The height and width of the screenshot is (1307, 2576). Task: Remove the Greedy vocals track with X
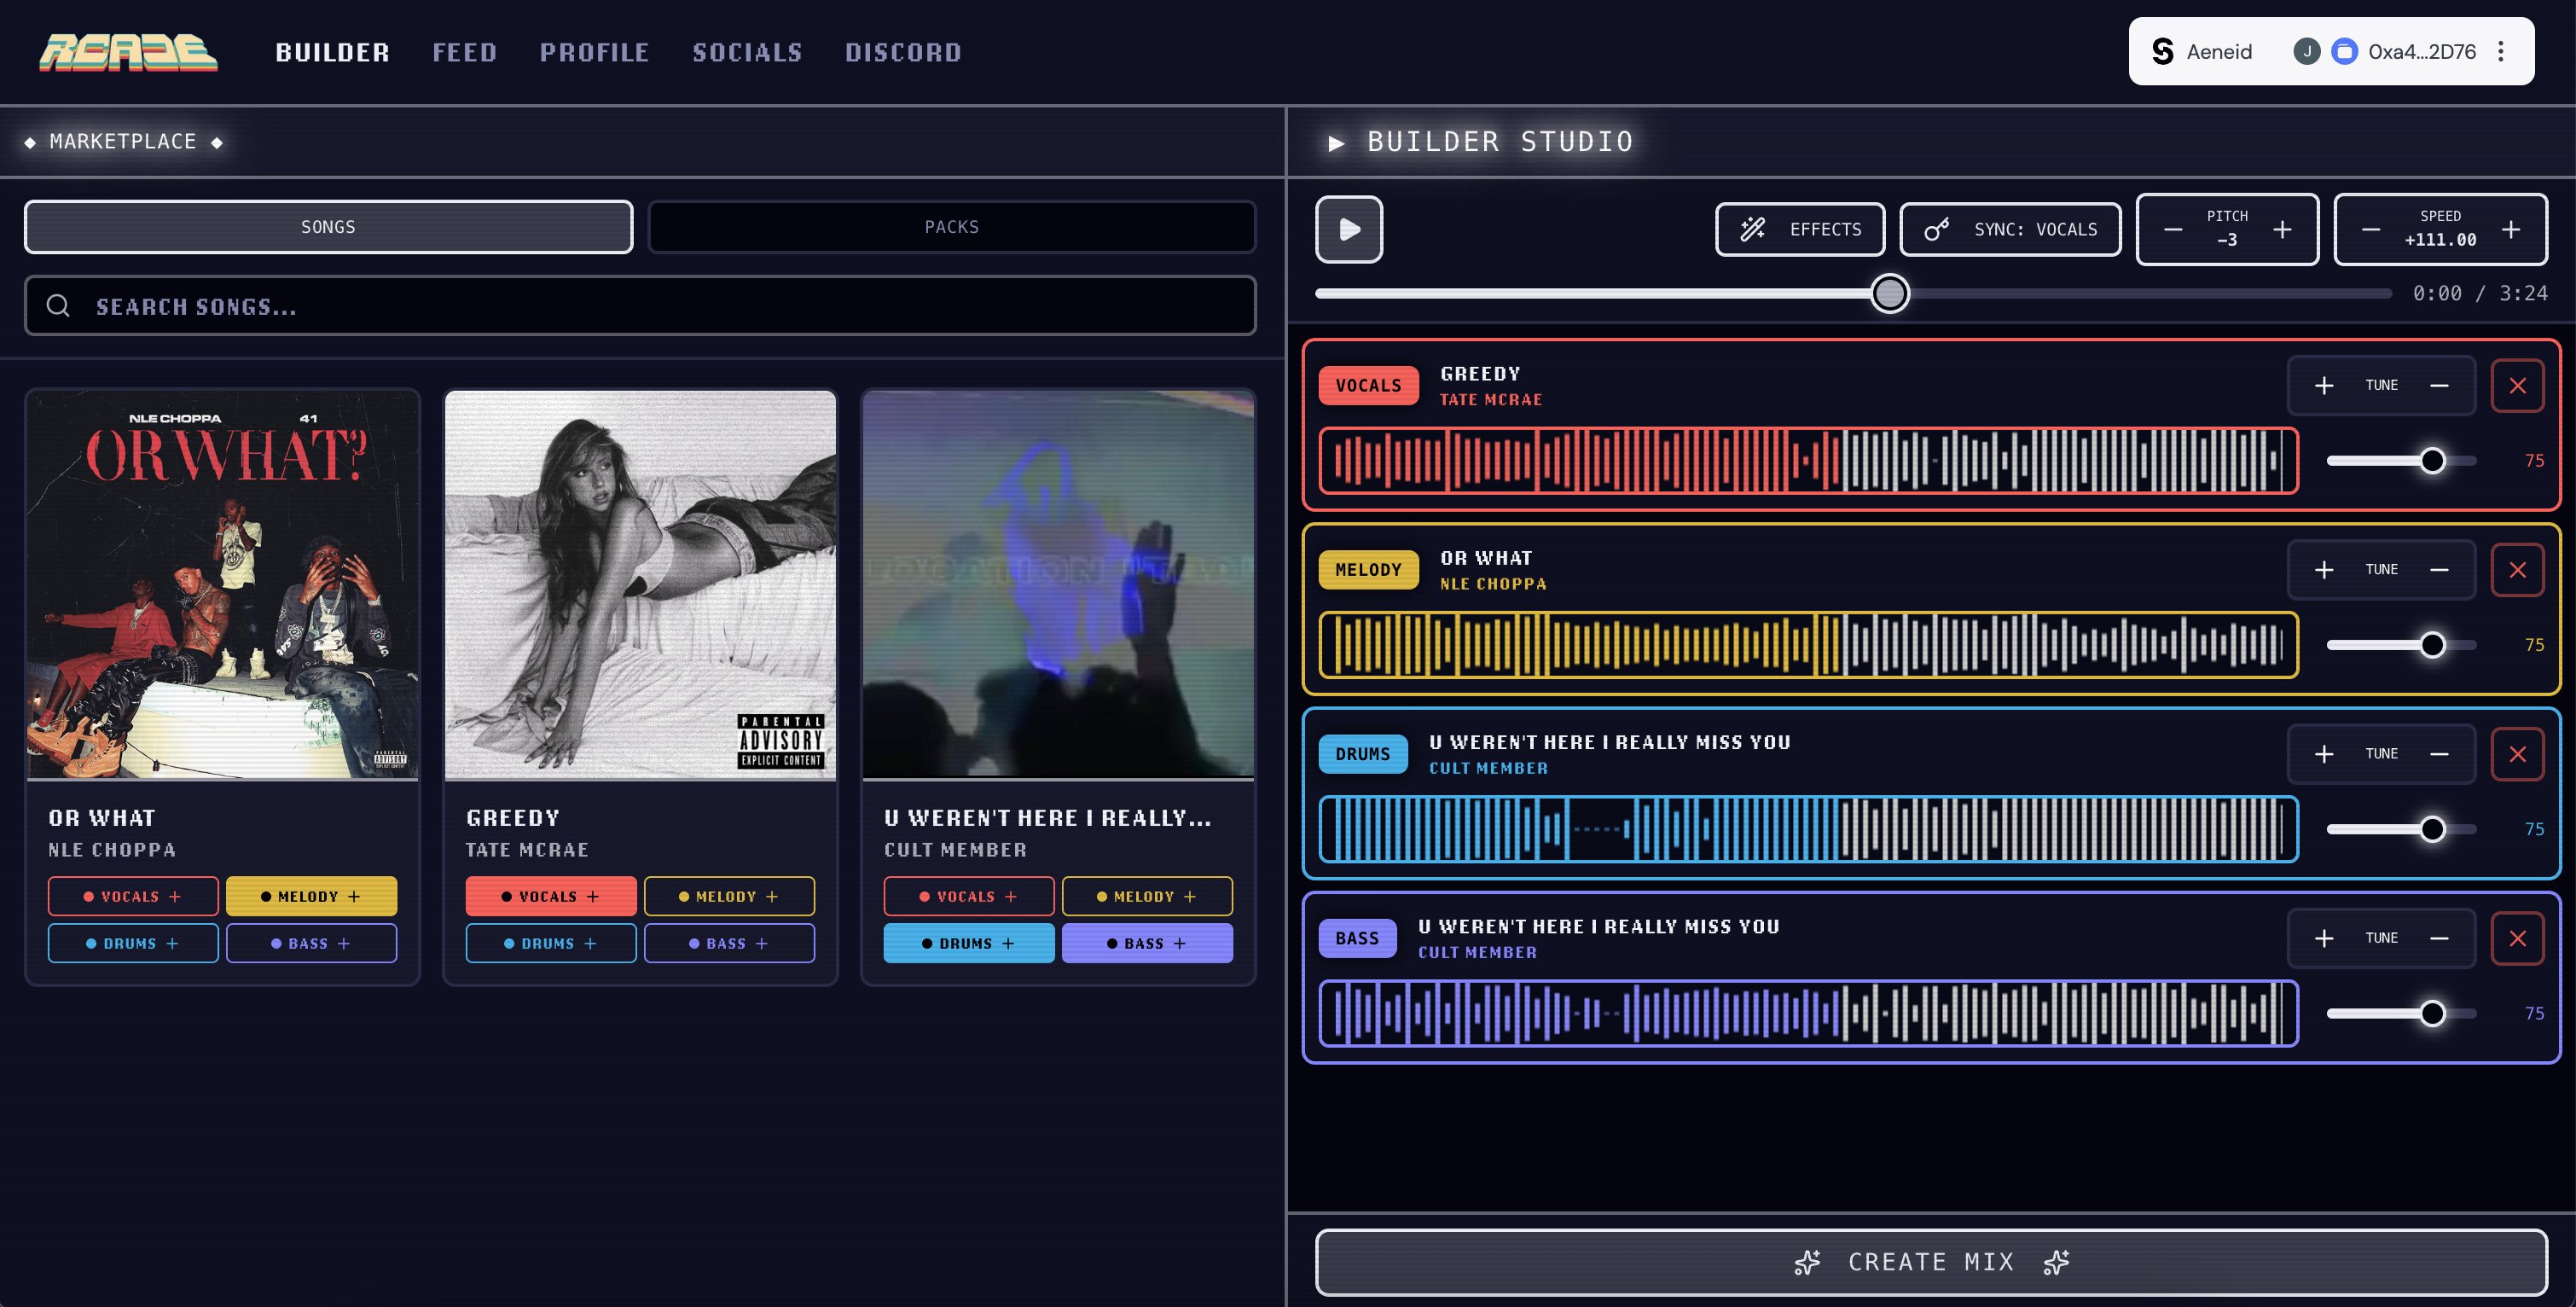click(2517, 386)
